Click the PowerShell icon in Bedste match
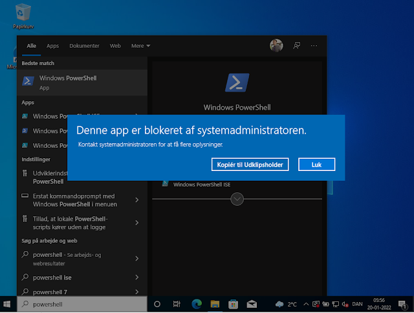This screenshot has height=313, width=414. [x=28, y=81]
